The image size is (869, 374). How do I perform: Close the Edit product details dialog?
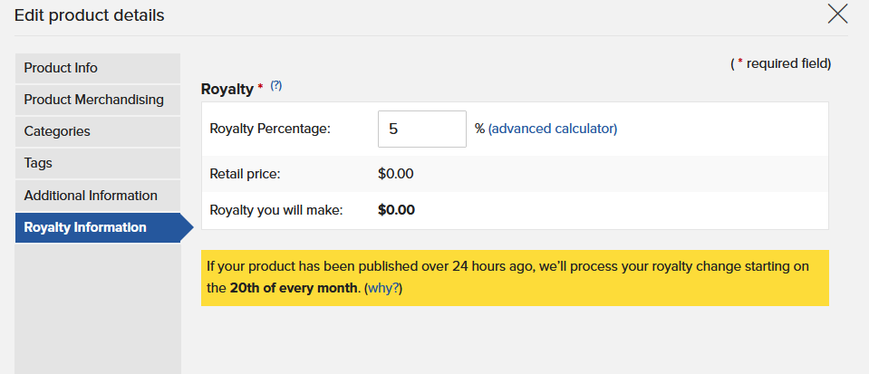point(837,14)
